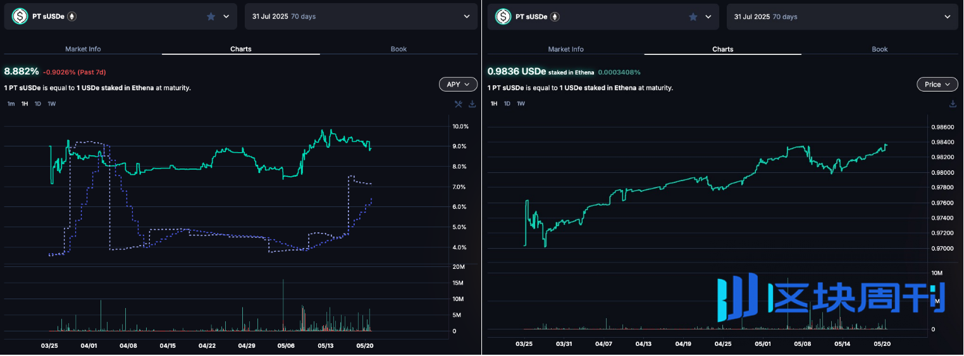This screenshot has height=356, width=964.
Task: Open the Book tab in the Price panel
Action: tap(880, 49)
